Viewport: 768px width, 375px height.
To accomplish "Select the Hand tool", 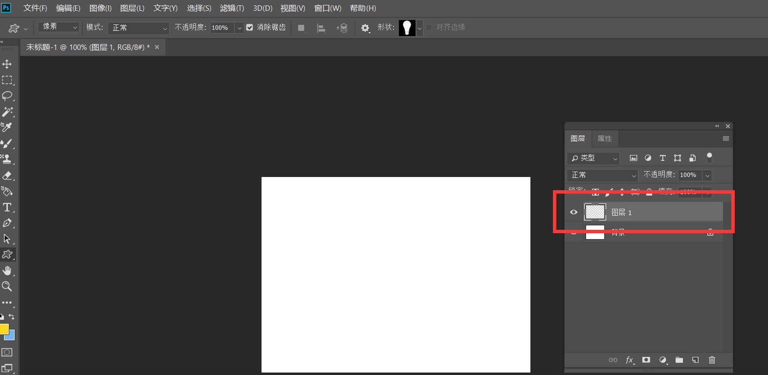I will click(x=7, y=270).
